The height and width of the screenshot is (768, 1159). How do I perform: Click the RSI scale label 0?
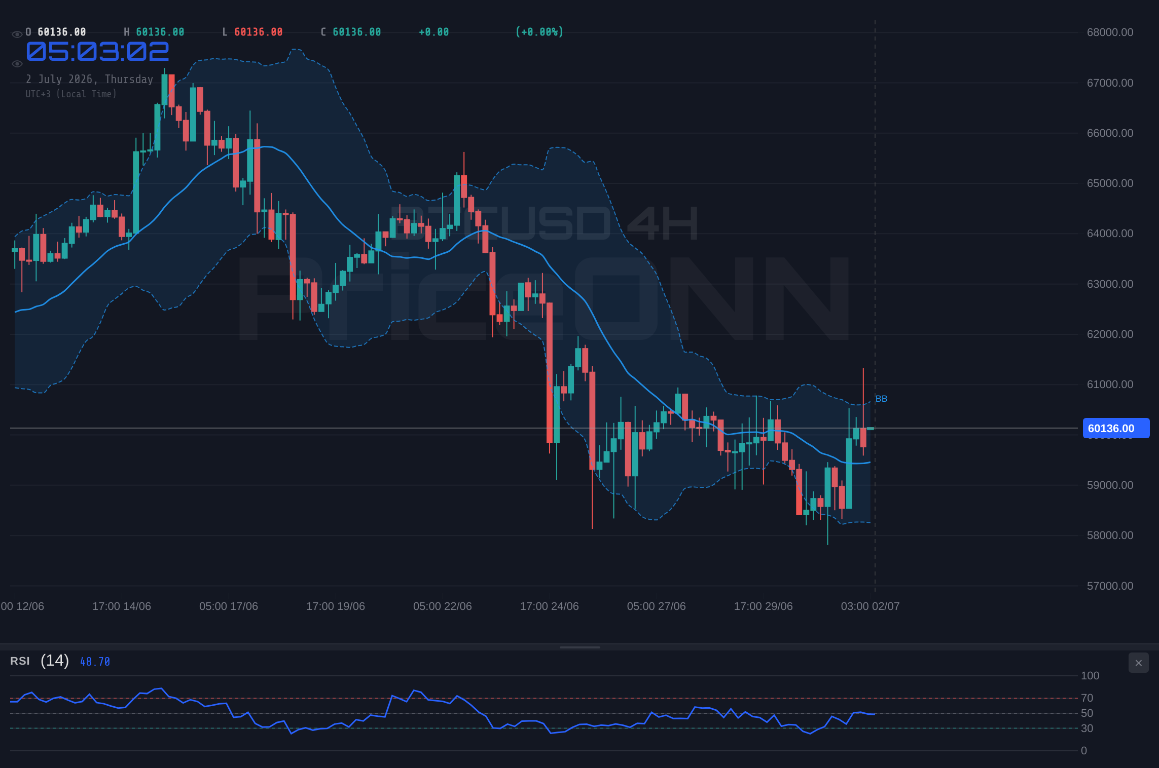pyautogui.click(x=1084, y=751)
